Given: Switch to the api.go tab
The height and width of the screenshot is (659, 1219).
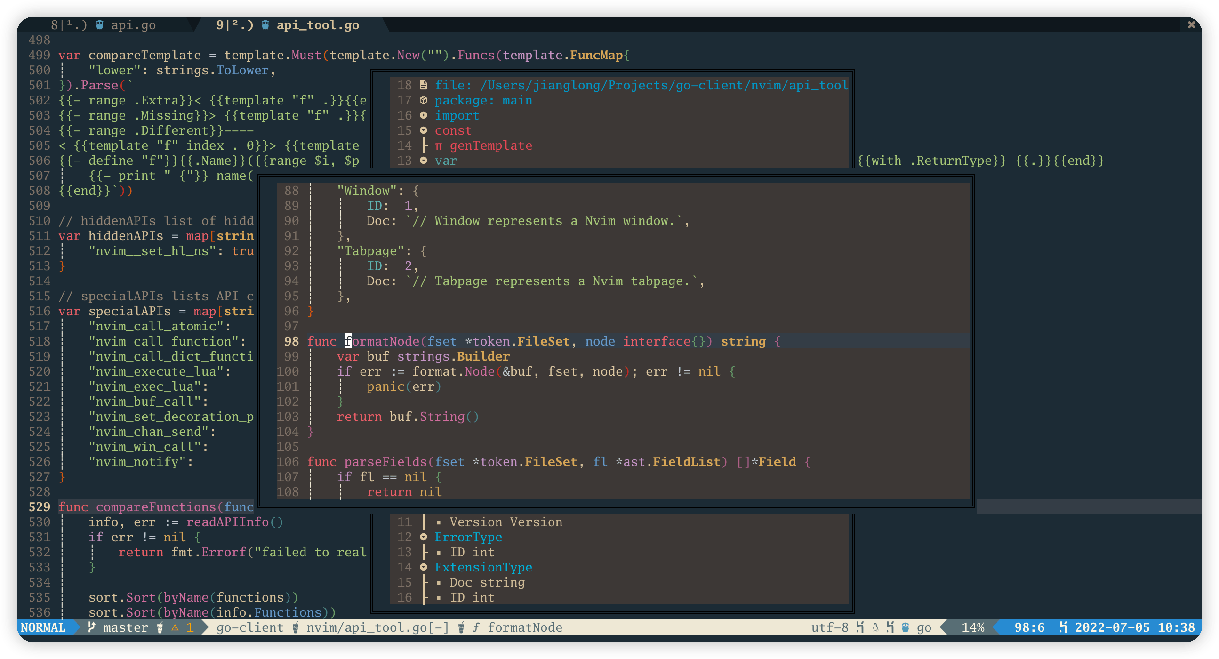Looking at the screenshot, I should pyautogui.click(x=104, y=25).
